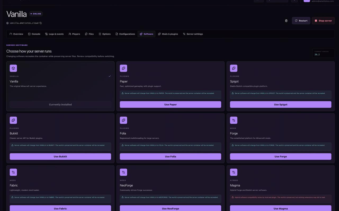Click the Bukkit puzzle-piece icon

click(x=14, y=120)
